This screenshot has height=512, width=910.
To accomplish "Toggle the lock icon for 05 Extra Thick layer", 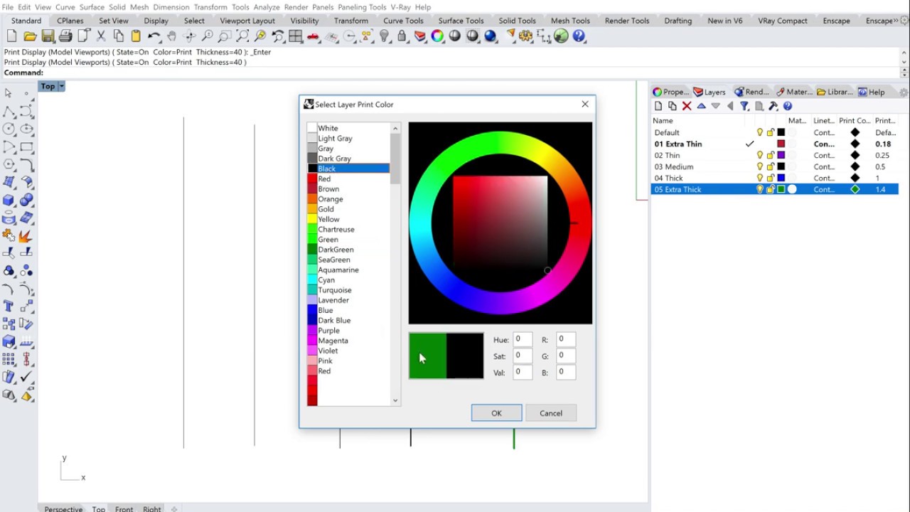I will pyautogui.click(x=771, y=189).
